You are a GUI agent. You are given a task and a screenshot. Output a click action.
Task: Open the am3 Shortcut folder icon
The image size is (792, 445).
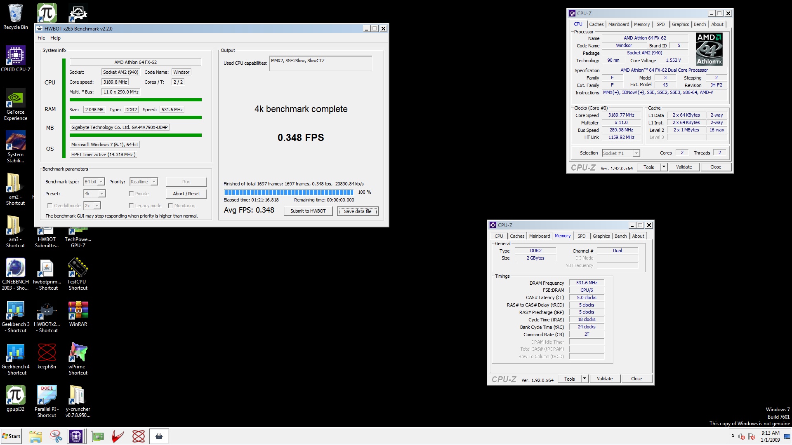[16, 232]
